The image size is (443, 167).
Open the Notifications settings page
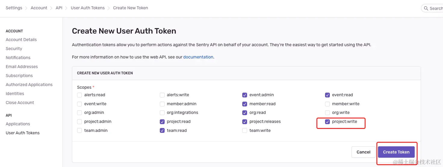(x=18, y=58)
